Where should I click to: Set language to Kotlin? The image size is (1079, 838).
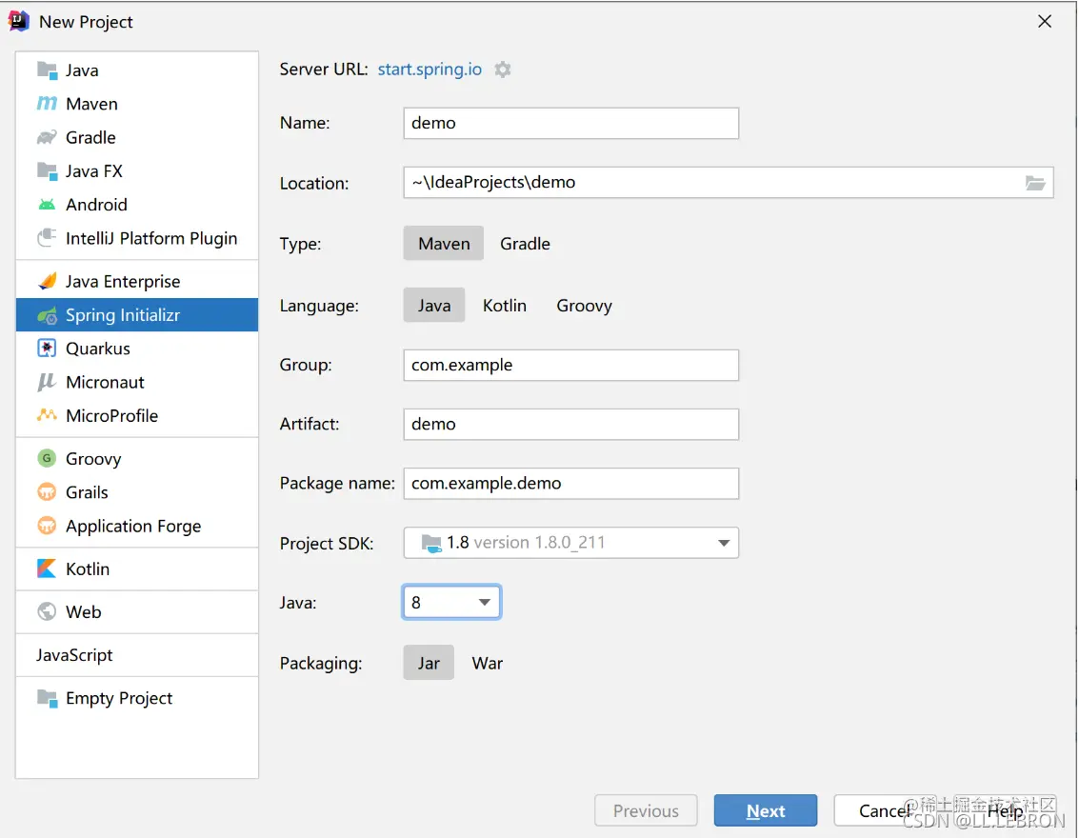click(x=505, y=306)
